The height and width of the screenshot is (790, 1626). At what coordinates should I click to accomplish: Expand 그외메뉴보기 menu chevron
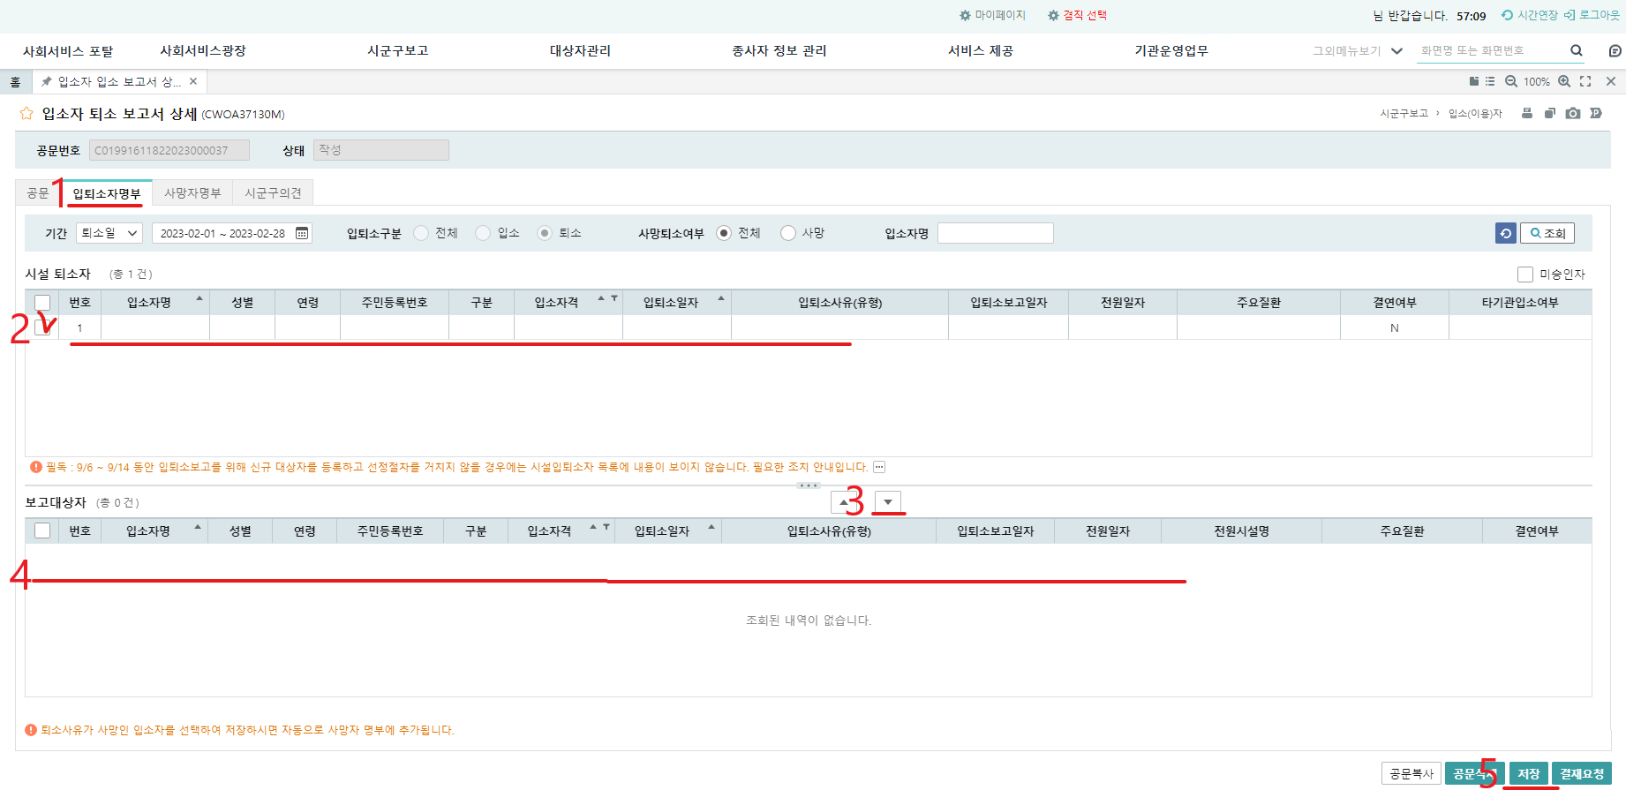pyautogui.click(x=1396, y=51)
